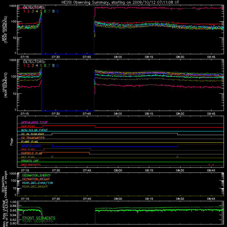Click the FRONTS_OFF flag label
This screenshot has height=227, width=227.
(30, 161)
